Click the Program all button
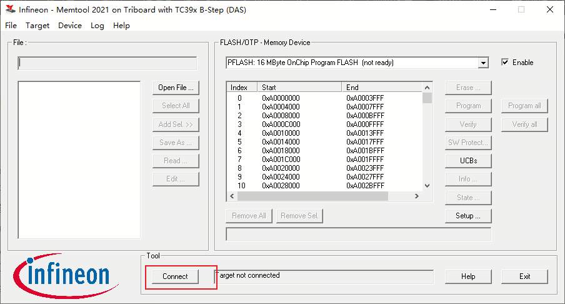 click(524, 106)
